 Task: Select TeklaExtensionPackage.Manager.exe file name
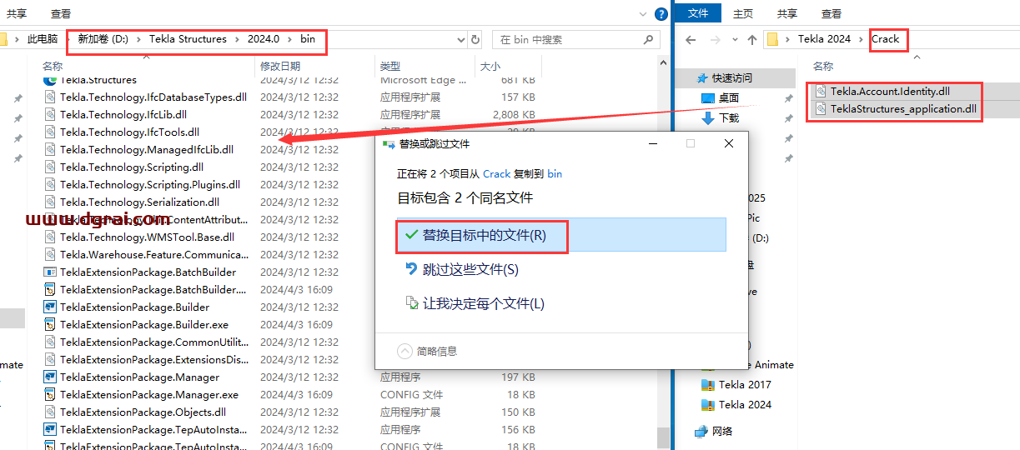click(x=149, y=394)
